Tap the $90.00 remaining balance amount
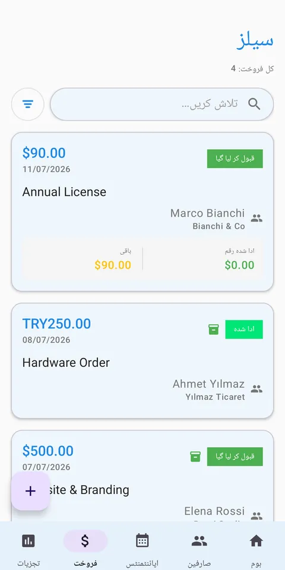The width and height of the screenshot is (285, 570). (x=113, y=265)
